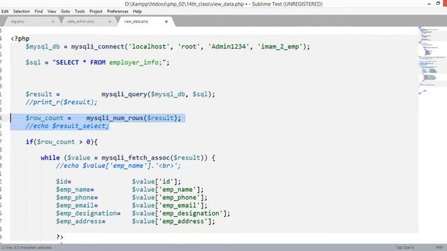The height and width of the screenshot is (251, 447).
Task: Minimize the Sublime Text window
Action: (x=430, y=4)
